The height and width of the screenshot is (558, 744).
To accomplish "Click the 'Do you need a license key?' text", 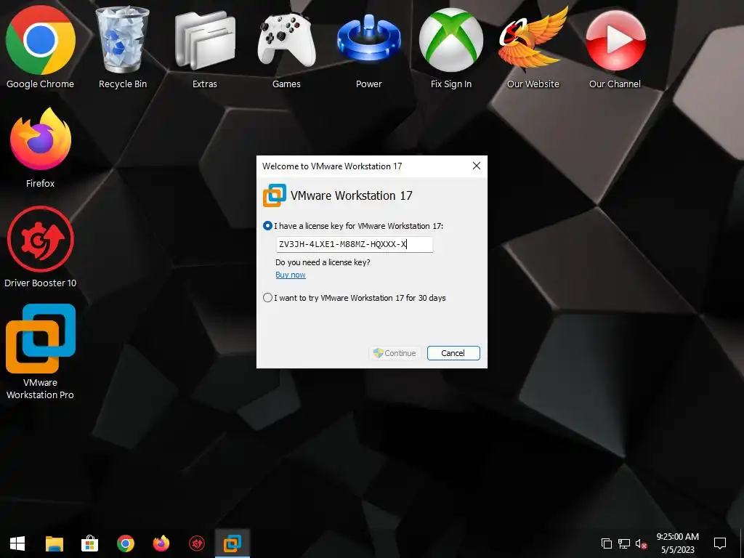I will (323, 262).
